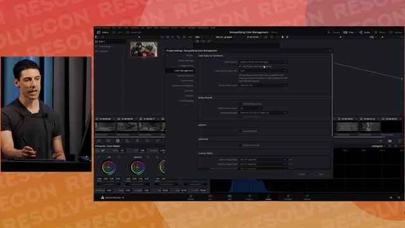Enable HDR Vivid checkbox
This screenshot has width=405, height=228.
point(240,145)
